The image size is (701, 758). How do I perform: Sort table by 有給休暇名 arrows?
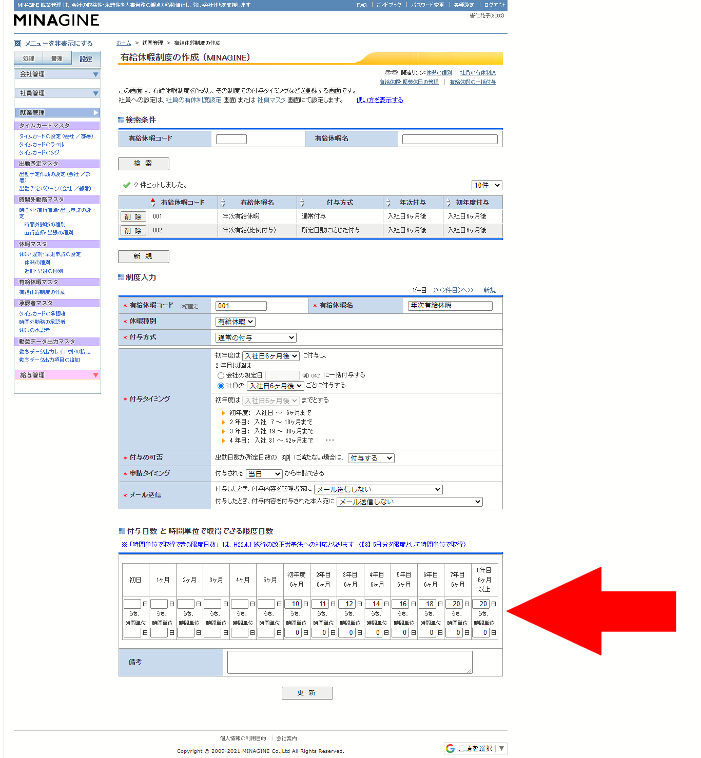click(222, 203)
